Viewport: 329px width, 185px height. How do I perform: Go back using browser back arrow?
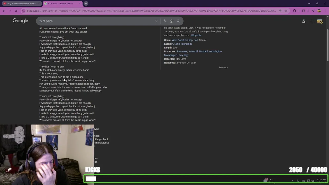[4, 11]
